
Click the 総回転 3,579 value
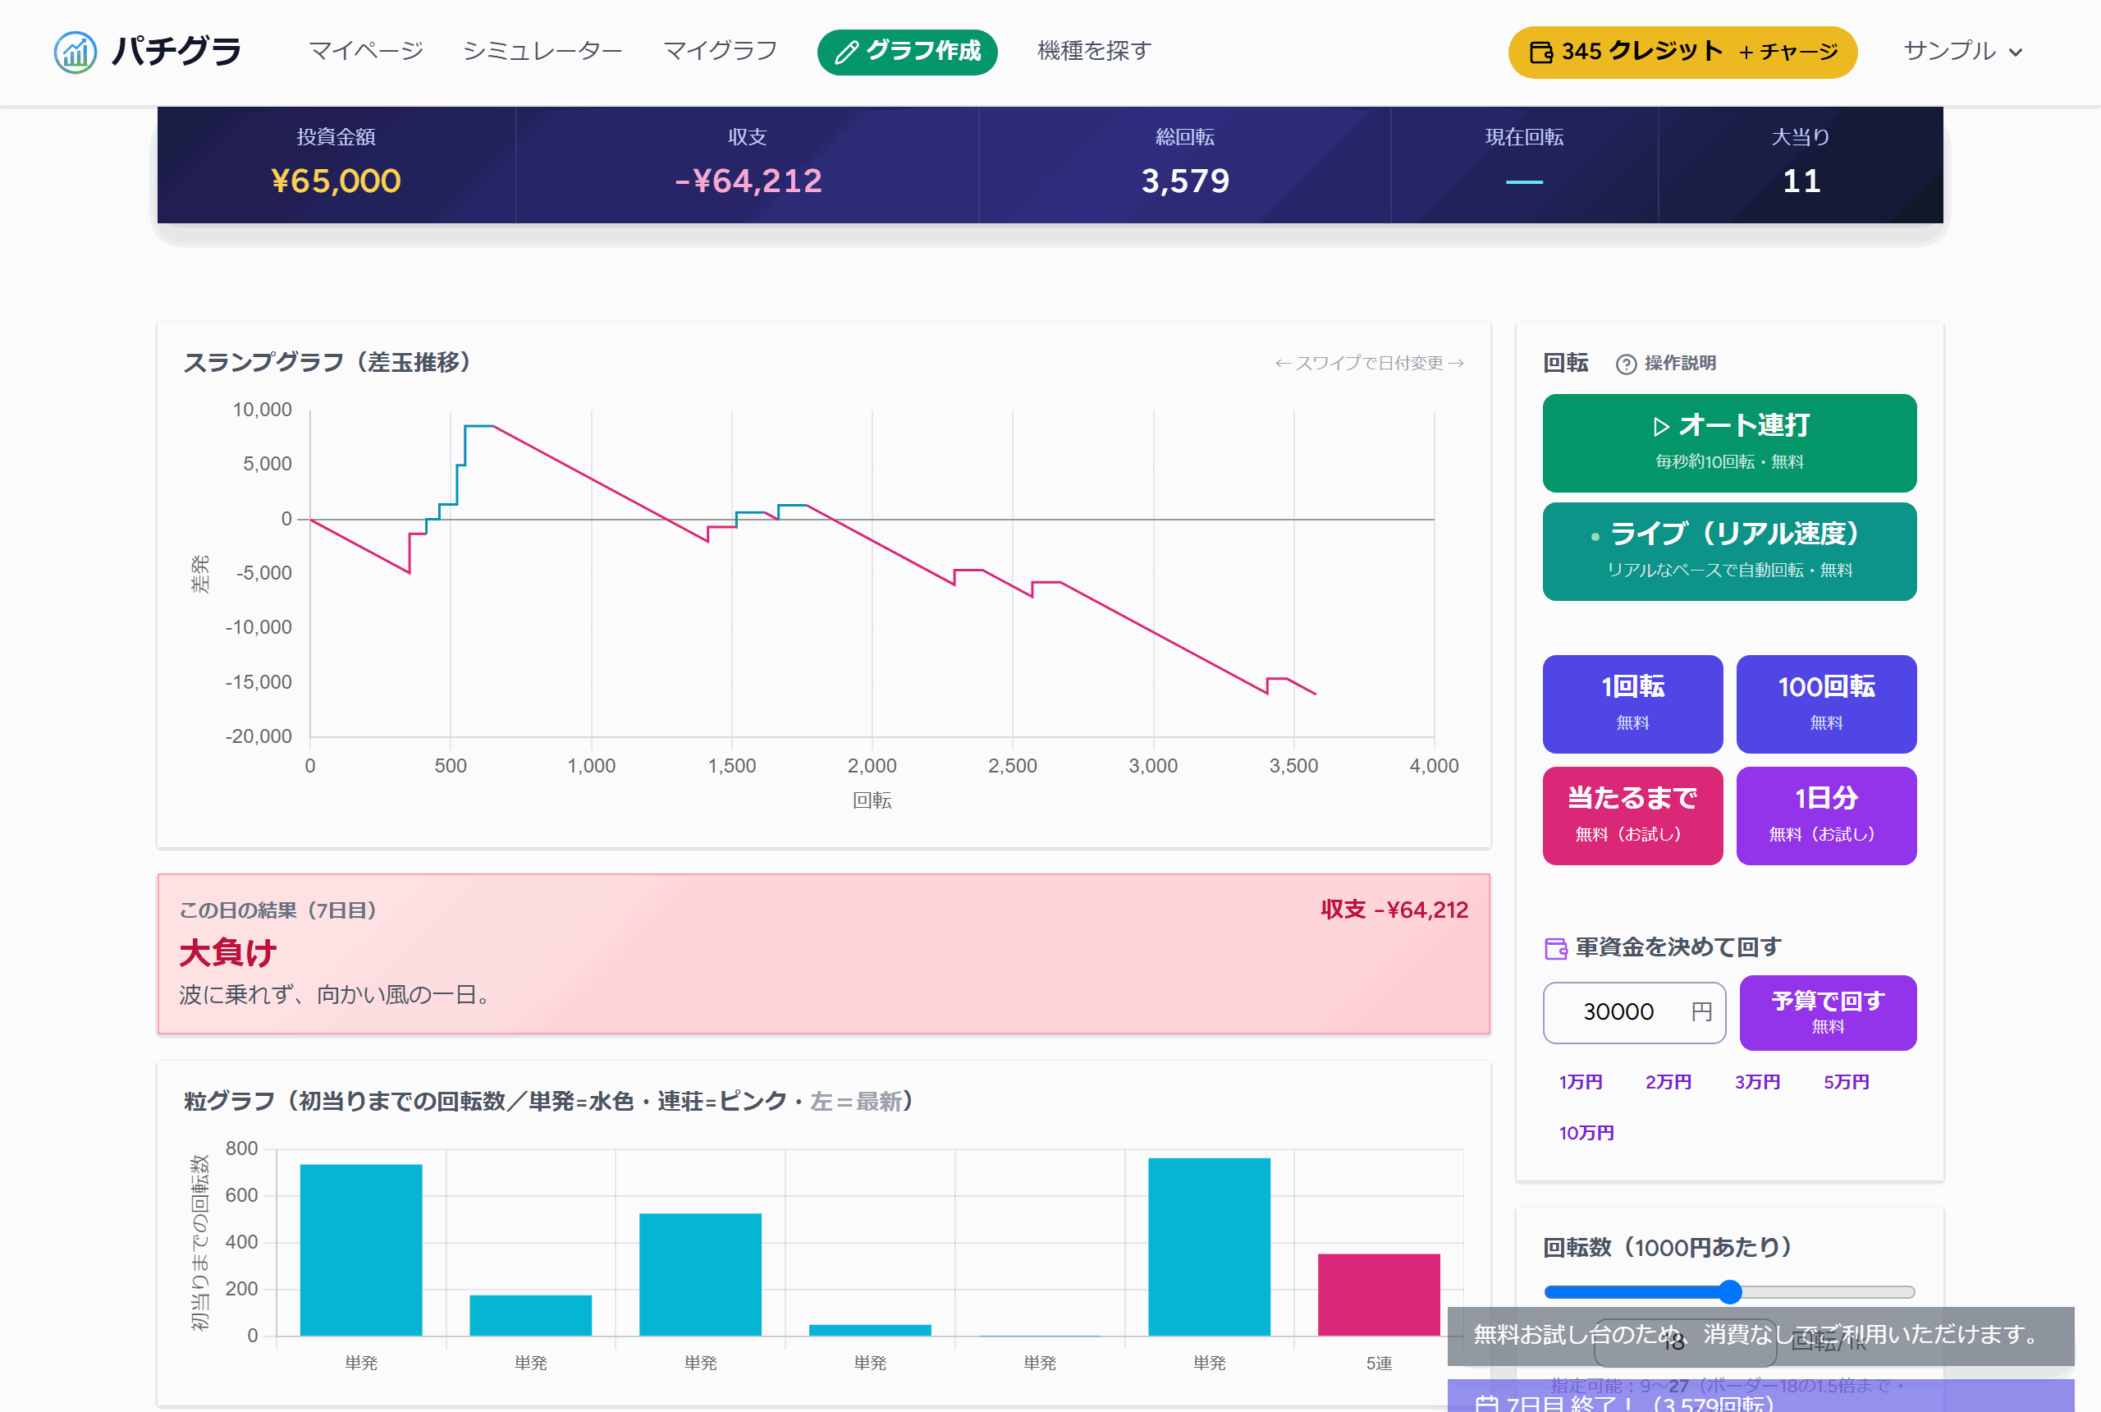(1184, 181)
